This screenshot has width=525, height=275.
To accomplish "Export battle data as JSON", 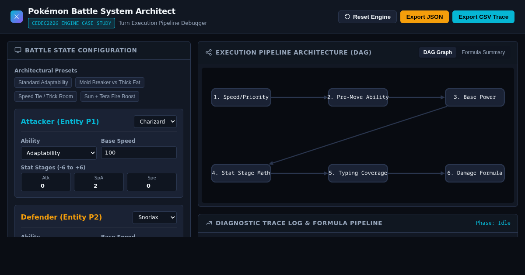I will pos(424,17).
